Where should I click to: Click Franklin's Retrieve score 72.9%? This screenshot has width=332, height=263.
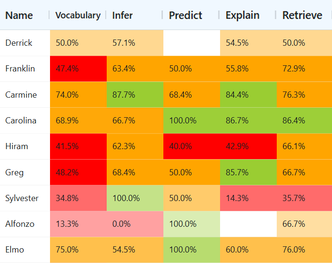pyautogui.click(x=304, y=69)
